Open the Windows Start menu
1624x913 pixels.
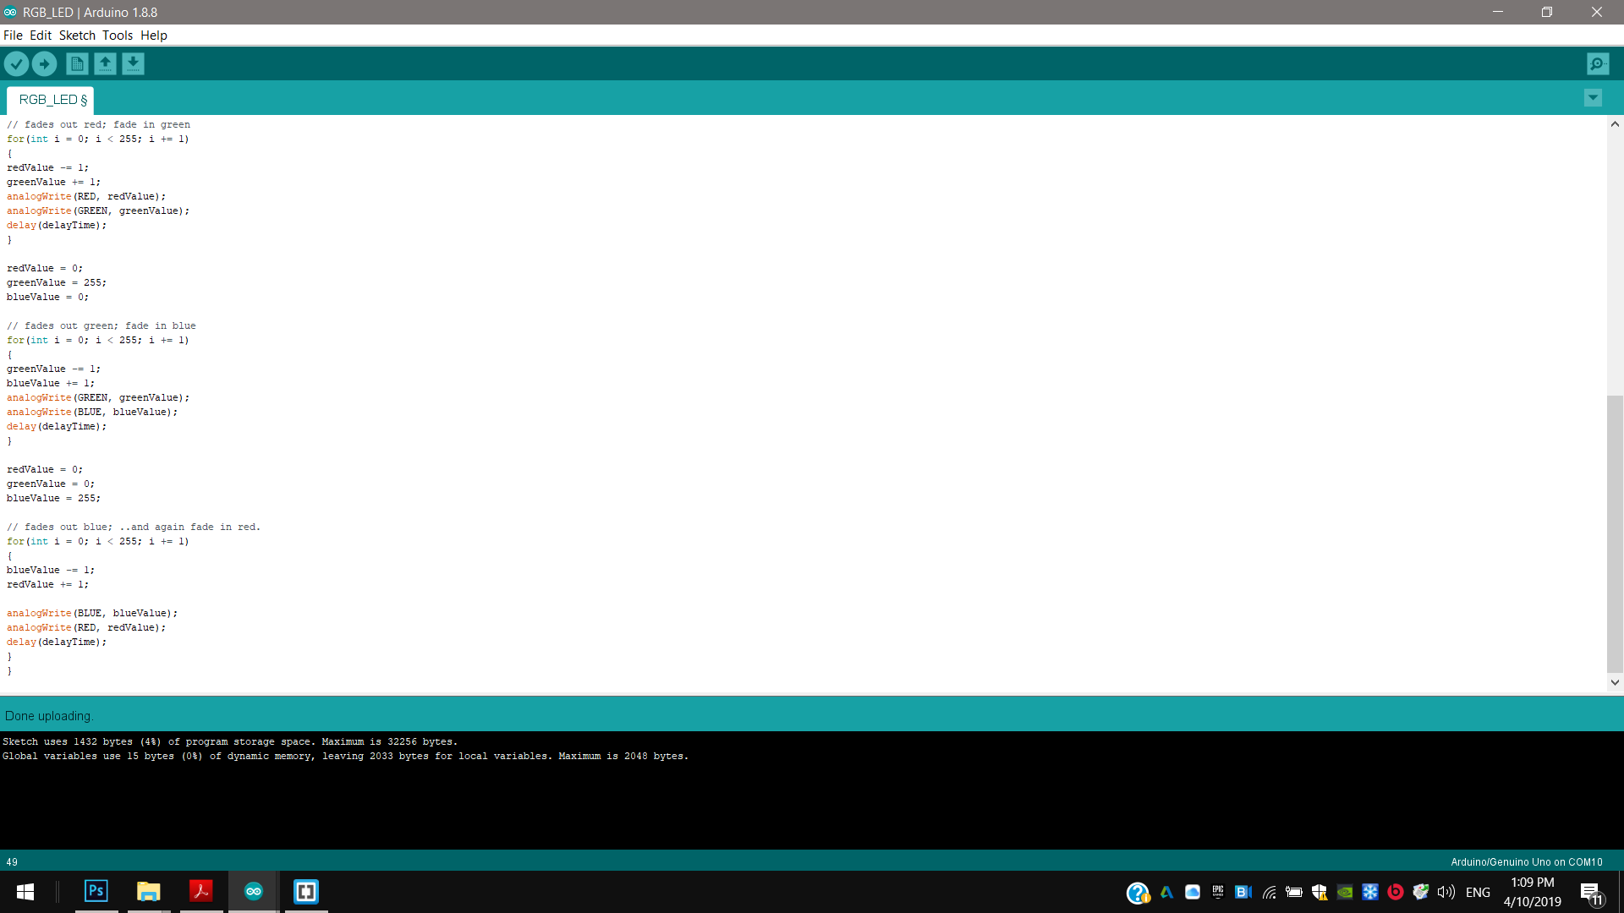[25, 892]
